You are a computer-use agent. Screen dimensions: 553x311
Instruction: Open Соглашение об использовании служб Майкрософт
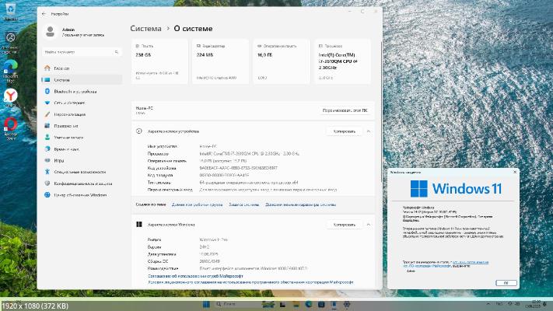(x=195, y=276)
